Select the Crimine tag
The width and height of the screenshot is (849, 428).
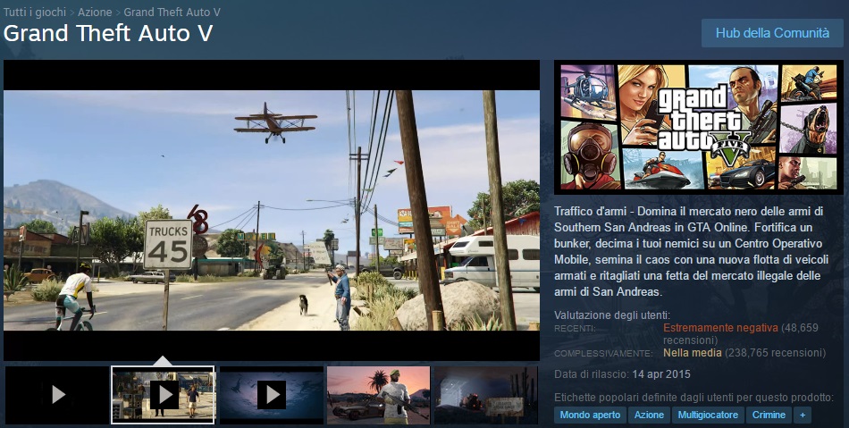tap(769, 415)
